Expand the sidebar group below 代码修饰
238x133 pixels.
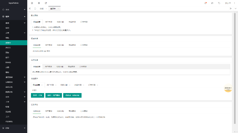coord(14,128)
